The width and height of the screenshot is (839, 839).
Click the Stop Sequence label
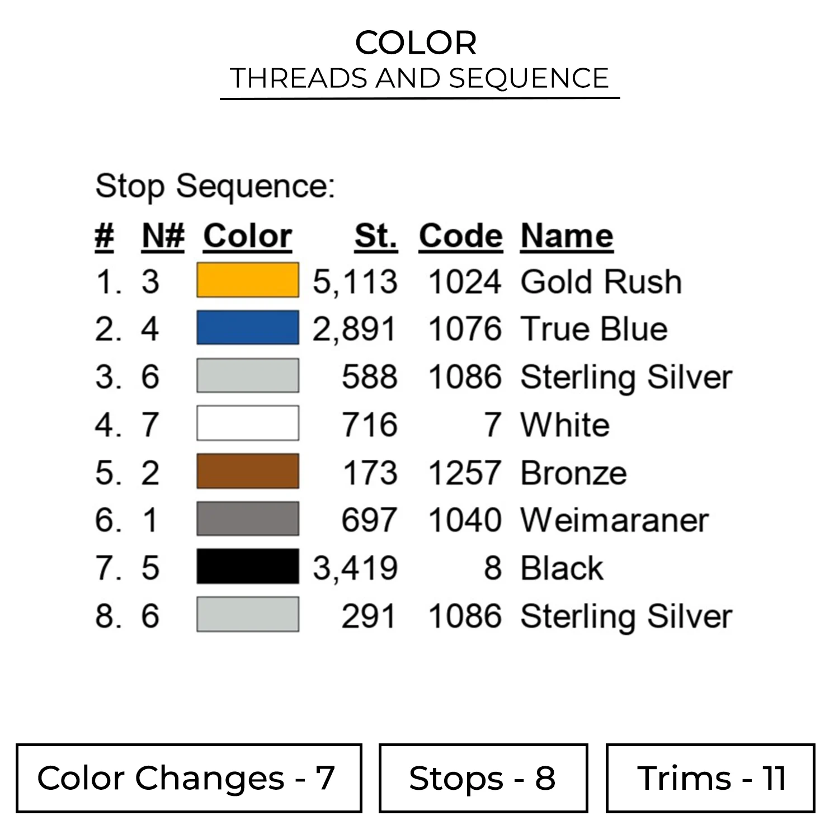tap(215, 186)
